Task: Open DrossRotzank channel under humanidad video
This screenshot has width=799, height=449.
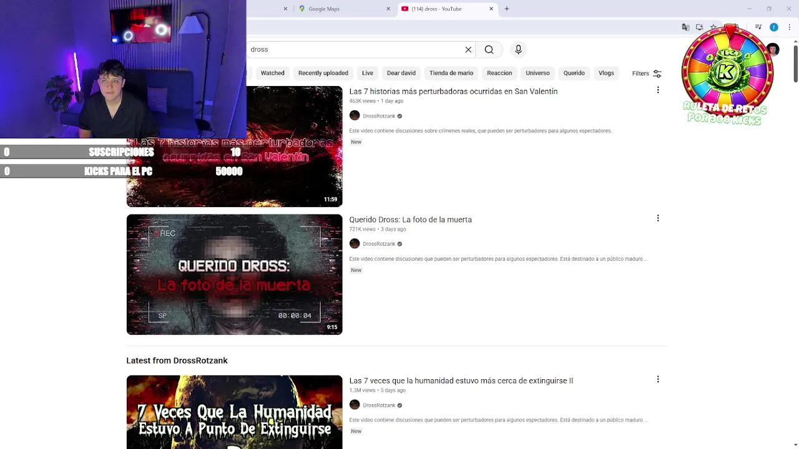Action: 379,405
